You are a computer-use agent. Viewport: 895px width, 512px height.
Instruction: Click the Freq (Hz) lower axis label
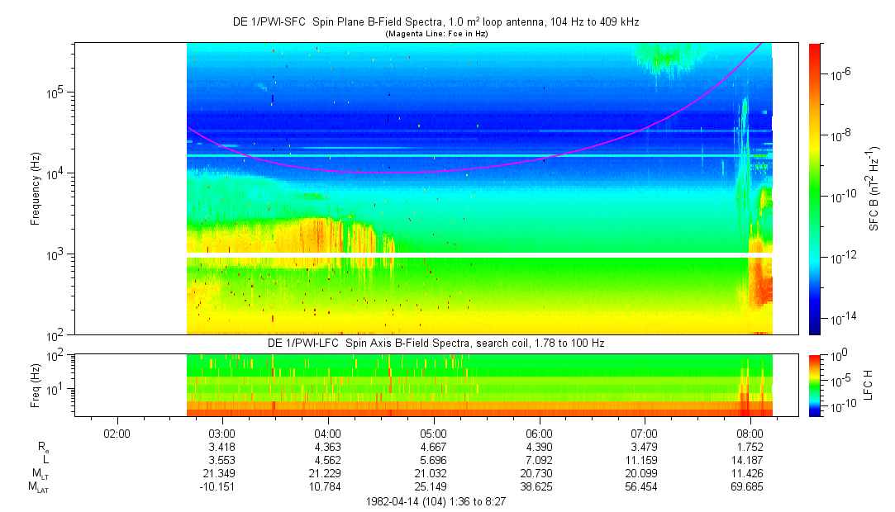(35, 385)
